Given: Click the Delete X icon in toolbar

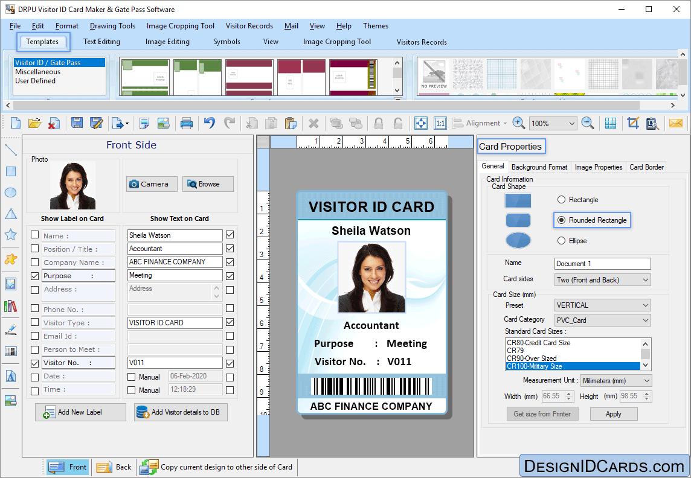Looking at the screenshot, I should point(313,124).
